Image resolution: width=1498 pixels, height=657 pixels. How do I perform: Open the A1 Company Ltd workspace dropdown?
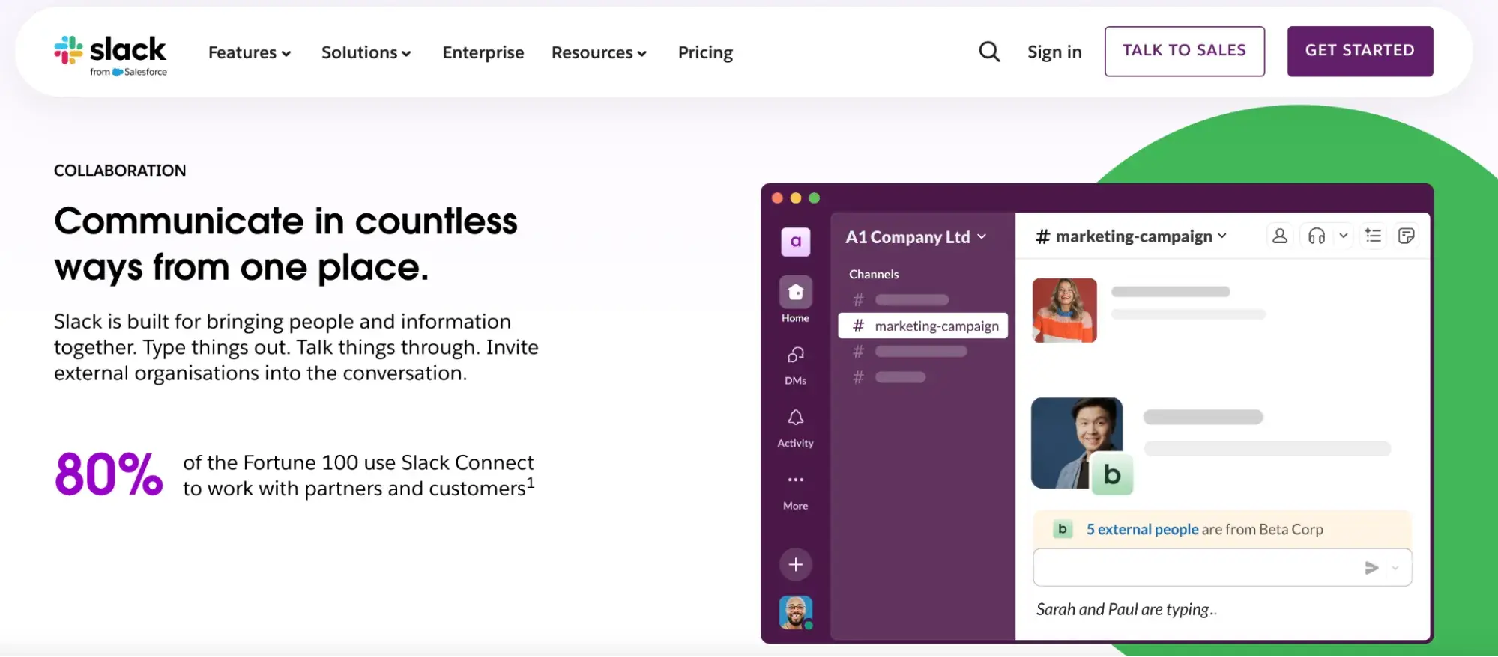click(x=916, y=237)
